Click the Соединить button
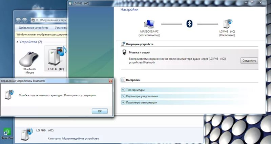Viewport: 271px width, 144px height. click(249, 61)
